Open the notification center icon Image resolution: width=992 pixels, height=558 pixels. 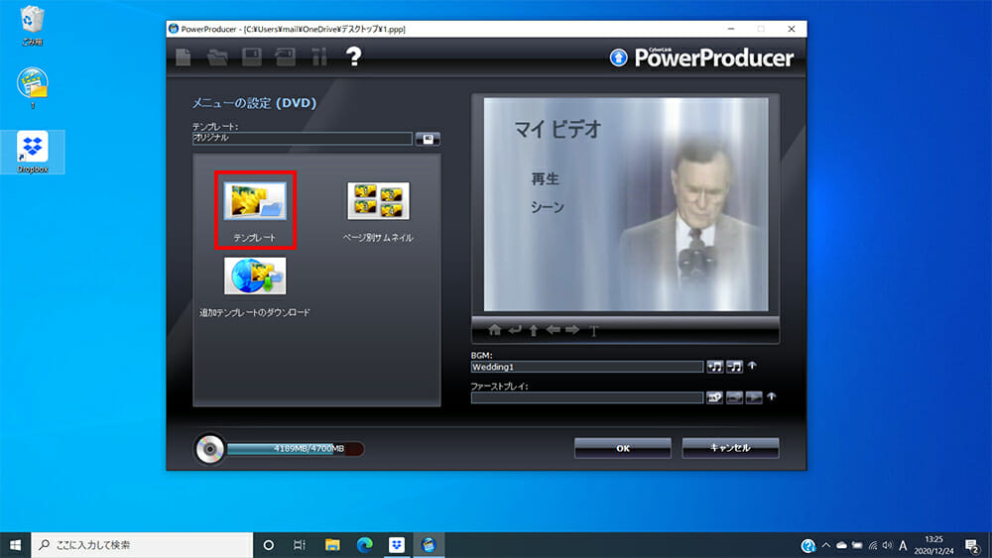973,545
